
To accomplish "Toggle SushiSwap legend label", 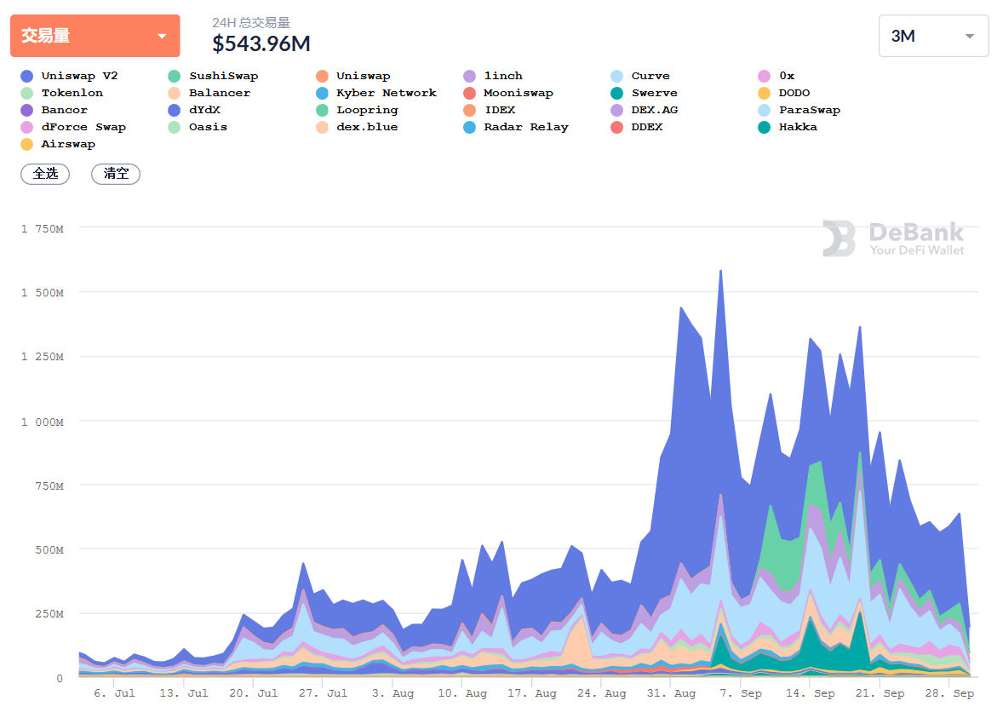I will 224,76.
